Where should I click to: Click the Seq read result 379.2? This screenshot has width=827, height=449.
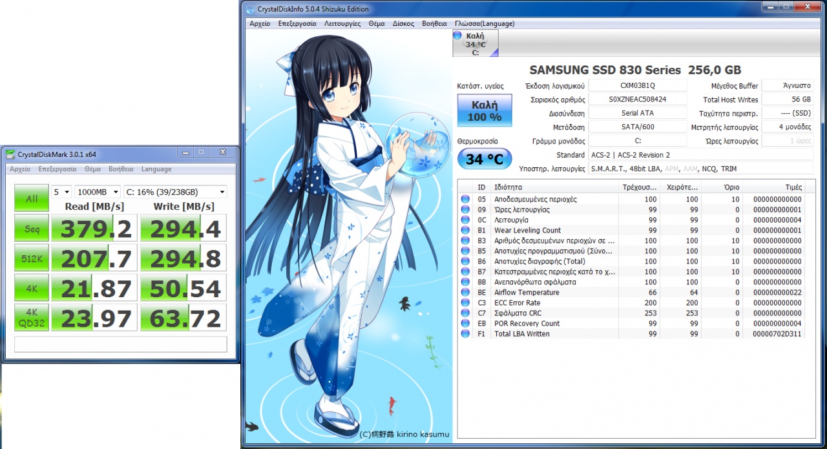pos(94,228)
